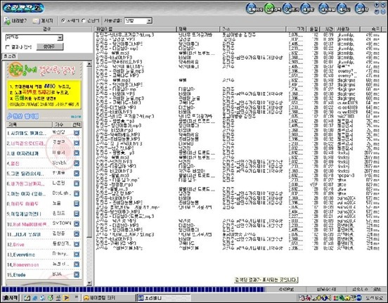
Task: Sort by the file name column header
Action: pos(136,30)
